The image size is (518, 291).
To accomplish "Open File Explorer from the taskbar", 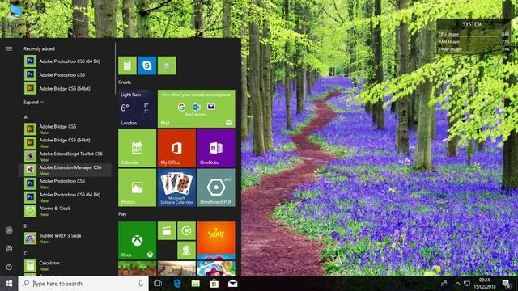I will [x=196, y=284].
